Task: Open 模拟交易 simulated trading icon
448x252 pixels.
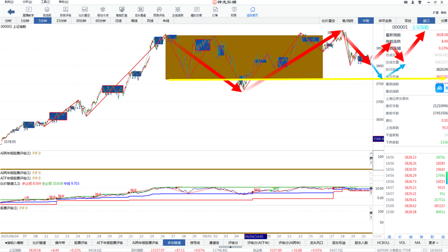Action: coord(196,9)
